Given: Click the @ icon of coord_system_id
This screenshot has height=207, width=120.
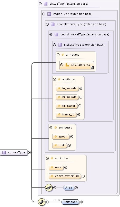Looking at the screenshot, I should click(x=52, y=176).
